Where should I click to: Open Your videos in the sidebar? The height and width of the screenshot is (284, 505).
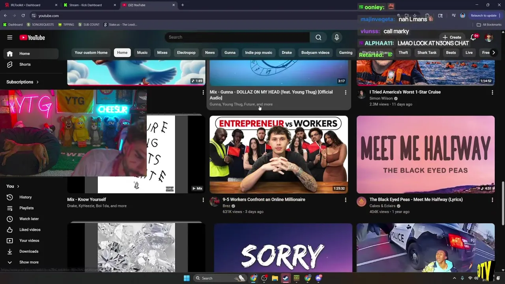pos(31,241)
